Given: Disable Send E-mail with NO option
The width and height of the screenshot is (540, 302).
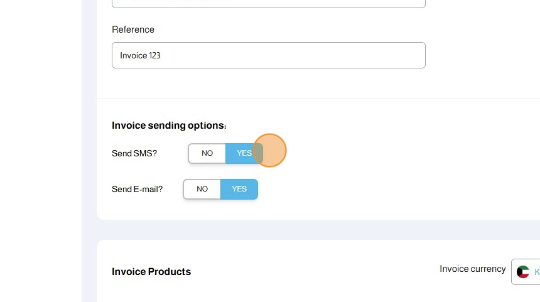Looking at the screenshot, I should coord(202,189).
